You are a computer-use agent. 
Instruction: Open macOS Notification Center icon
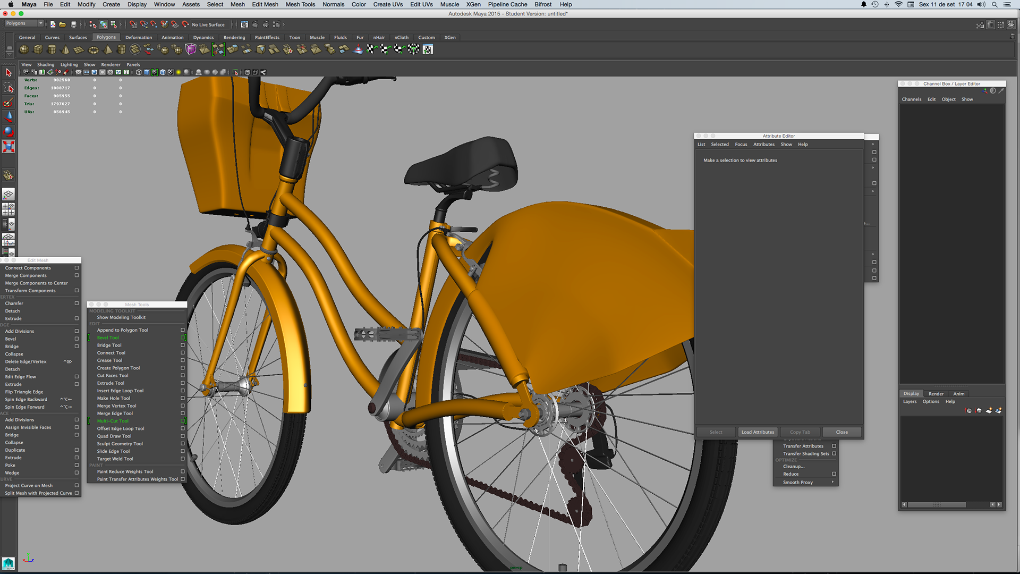click(x=1007, y=4)
